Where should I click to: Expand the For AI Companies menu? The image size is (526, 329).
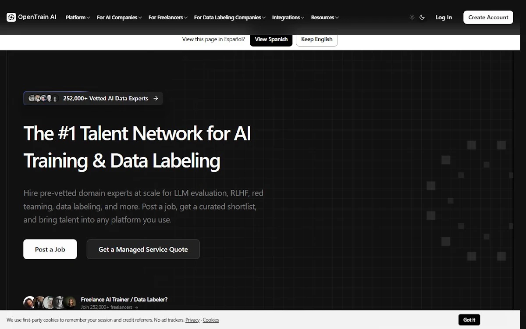[119, 18]
